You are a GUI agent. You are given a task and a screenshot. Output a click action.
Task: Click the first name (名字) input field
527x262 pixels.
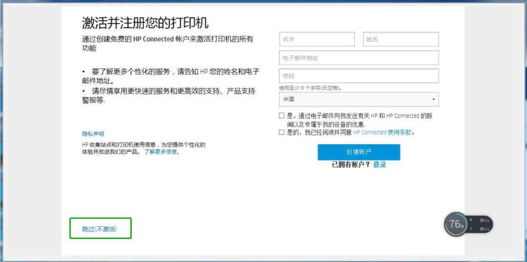point(317,39)
